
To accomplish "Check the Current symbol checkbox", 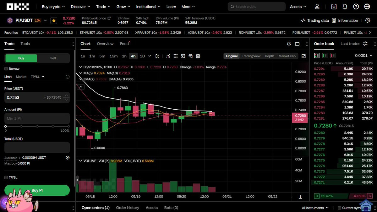I will point(339,208).
